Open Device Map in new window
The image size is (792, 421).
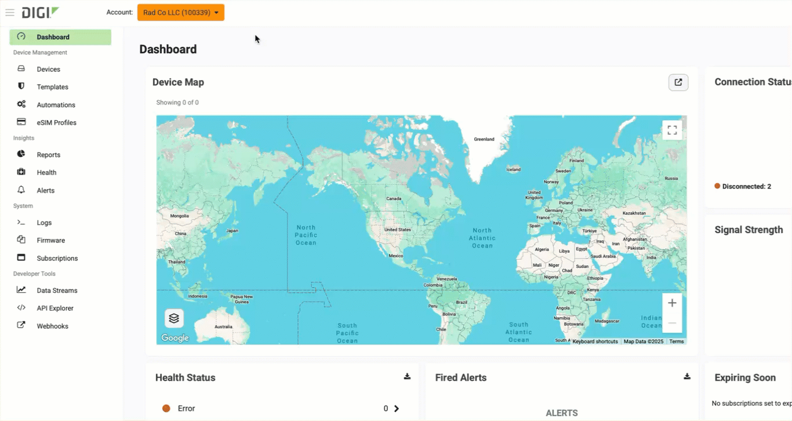click(x=678, y=82)
